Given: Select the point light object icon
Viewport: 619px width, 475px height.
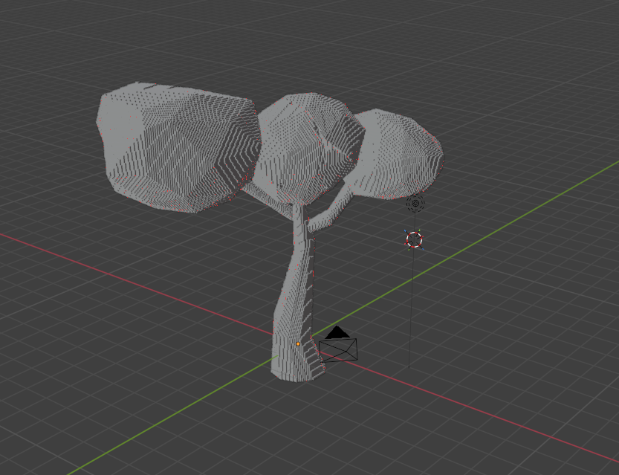Looking at the screenshot, I should point(415,204).
